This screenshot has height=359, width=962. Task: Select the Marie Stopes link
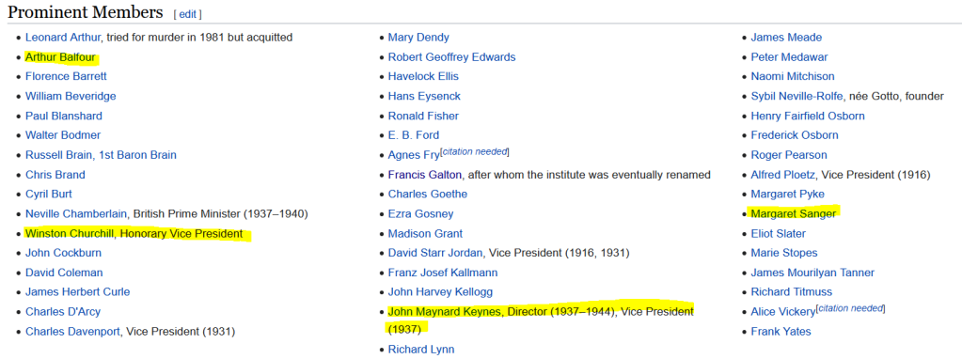[x=784, y=253]
